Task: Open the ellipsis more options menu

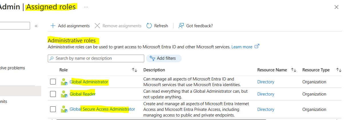Action: 86,7
